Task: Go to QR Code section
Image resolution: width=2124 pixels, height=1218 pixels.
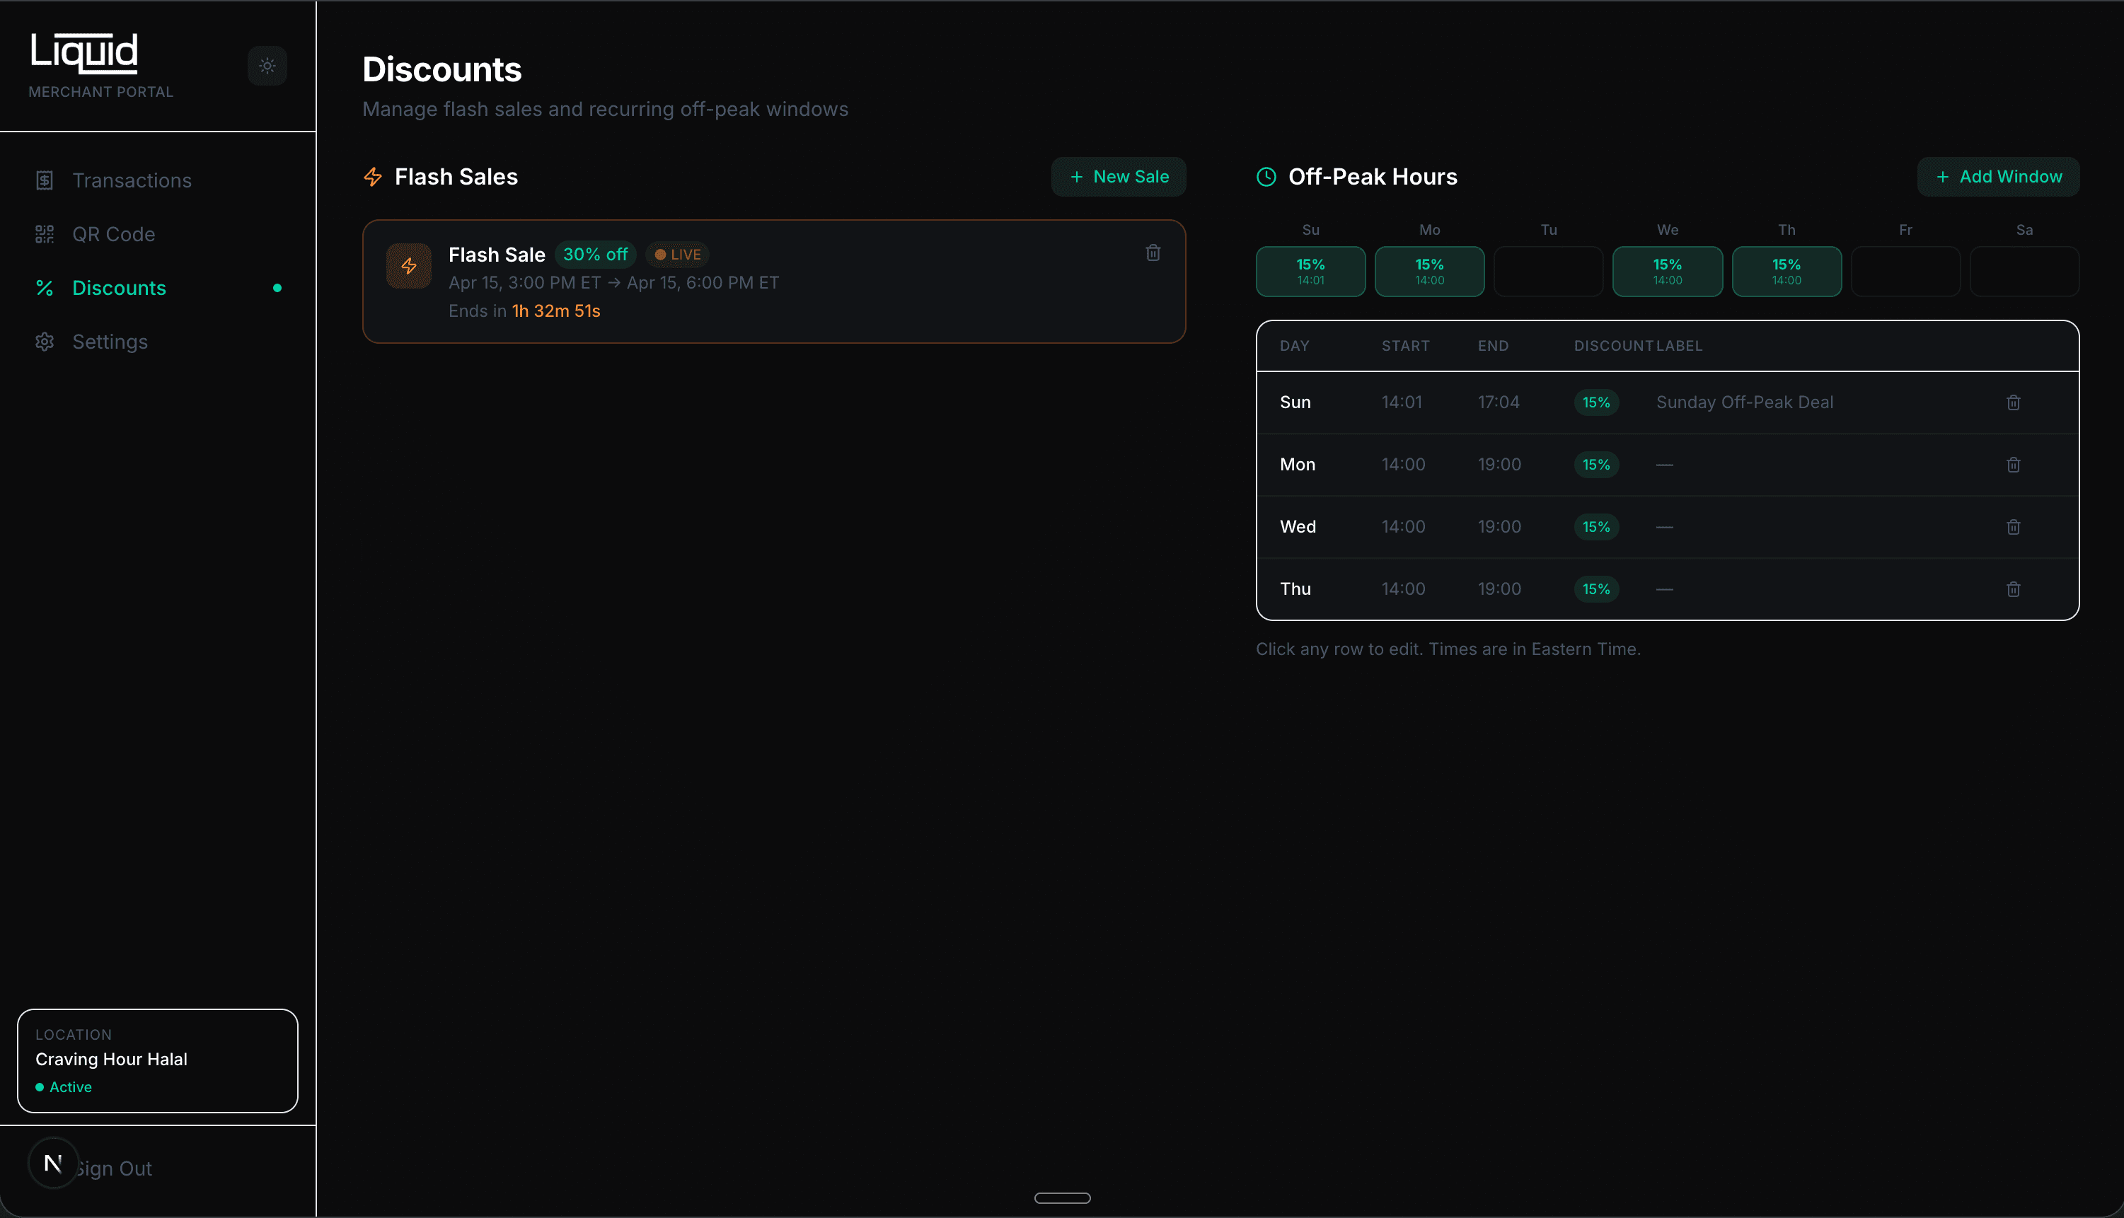Action: pyautogui.click(x=113, y=234)
